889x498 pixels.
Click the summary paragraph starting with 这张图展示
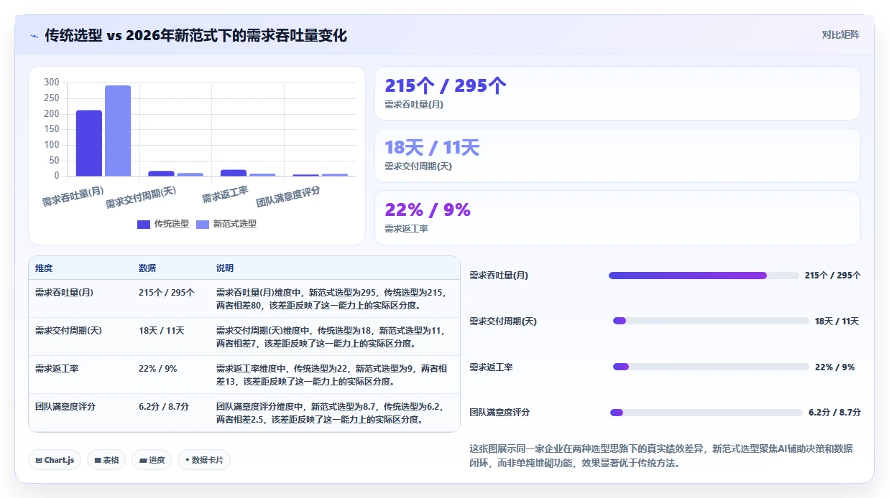(660, 456)
